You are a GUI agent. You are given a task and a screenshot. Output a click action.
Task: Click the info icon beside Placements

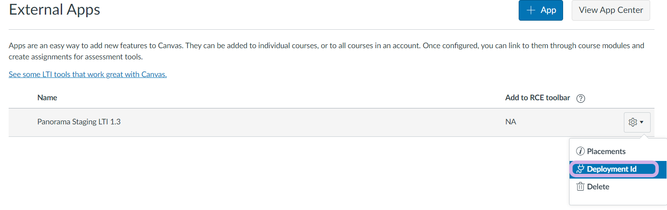click(580, 151)
